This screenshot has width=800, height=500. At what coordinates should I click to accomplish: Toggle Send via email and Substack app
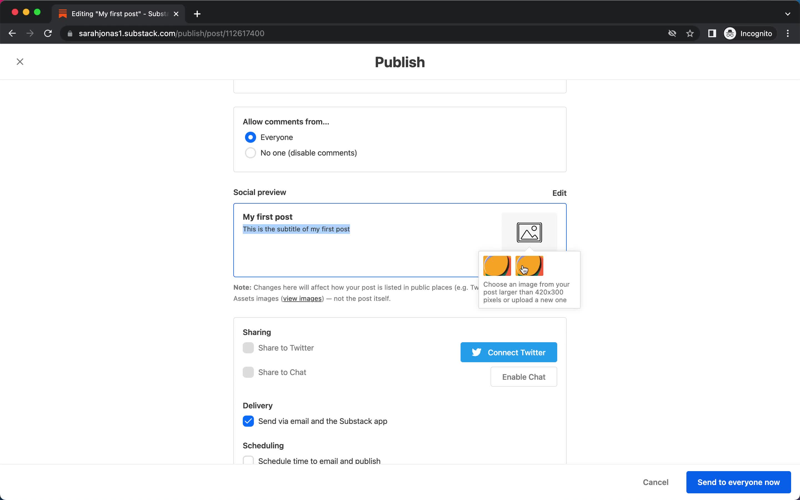point(248,421)
